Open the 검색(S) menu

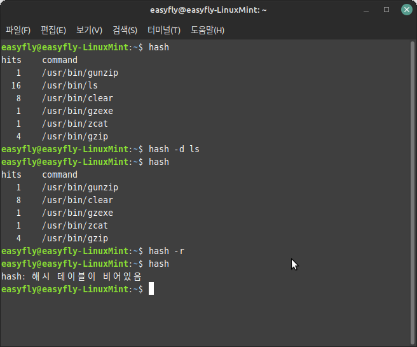point(125,30)
